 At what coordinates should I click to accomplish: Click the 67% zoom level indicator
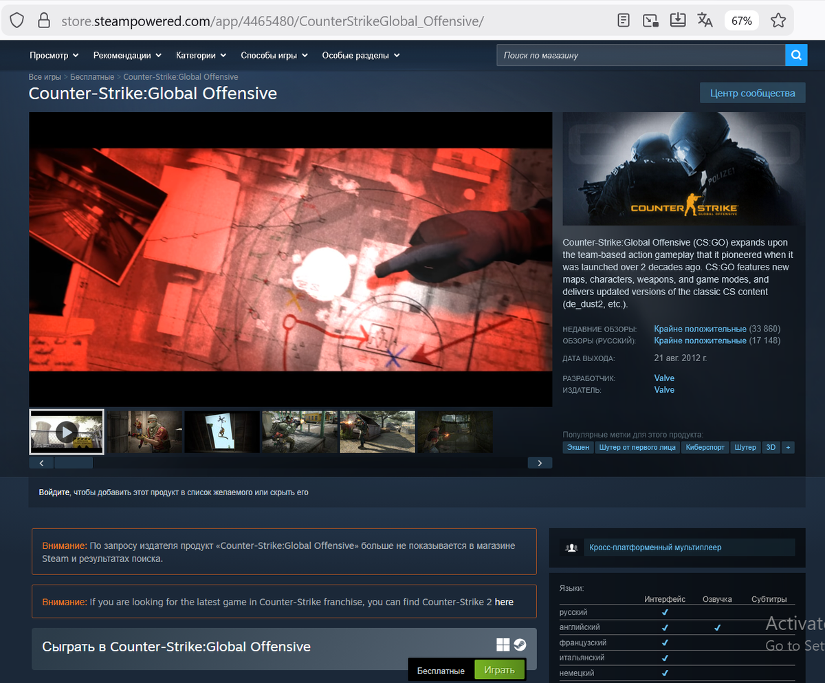pos(741,21)
